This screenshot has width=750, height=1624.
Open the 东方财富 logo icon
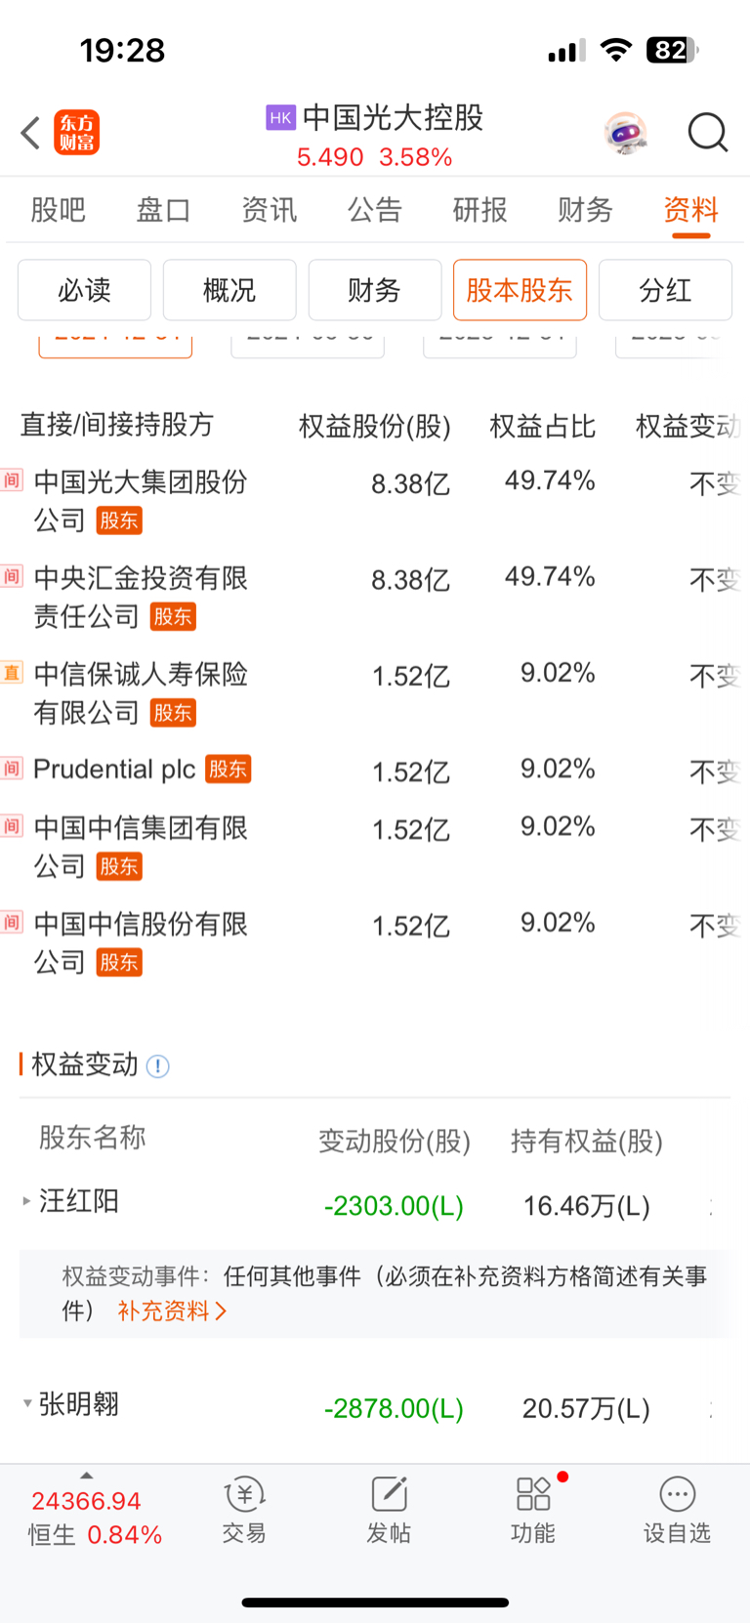pyautogui.click(x=76, y=133)
